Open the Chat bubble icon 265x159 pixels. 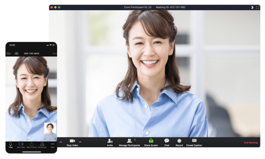[x=167, y=141]
